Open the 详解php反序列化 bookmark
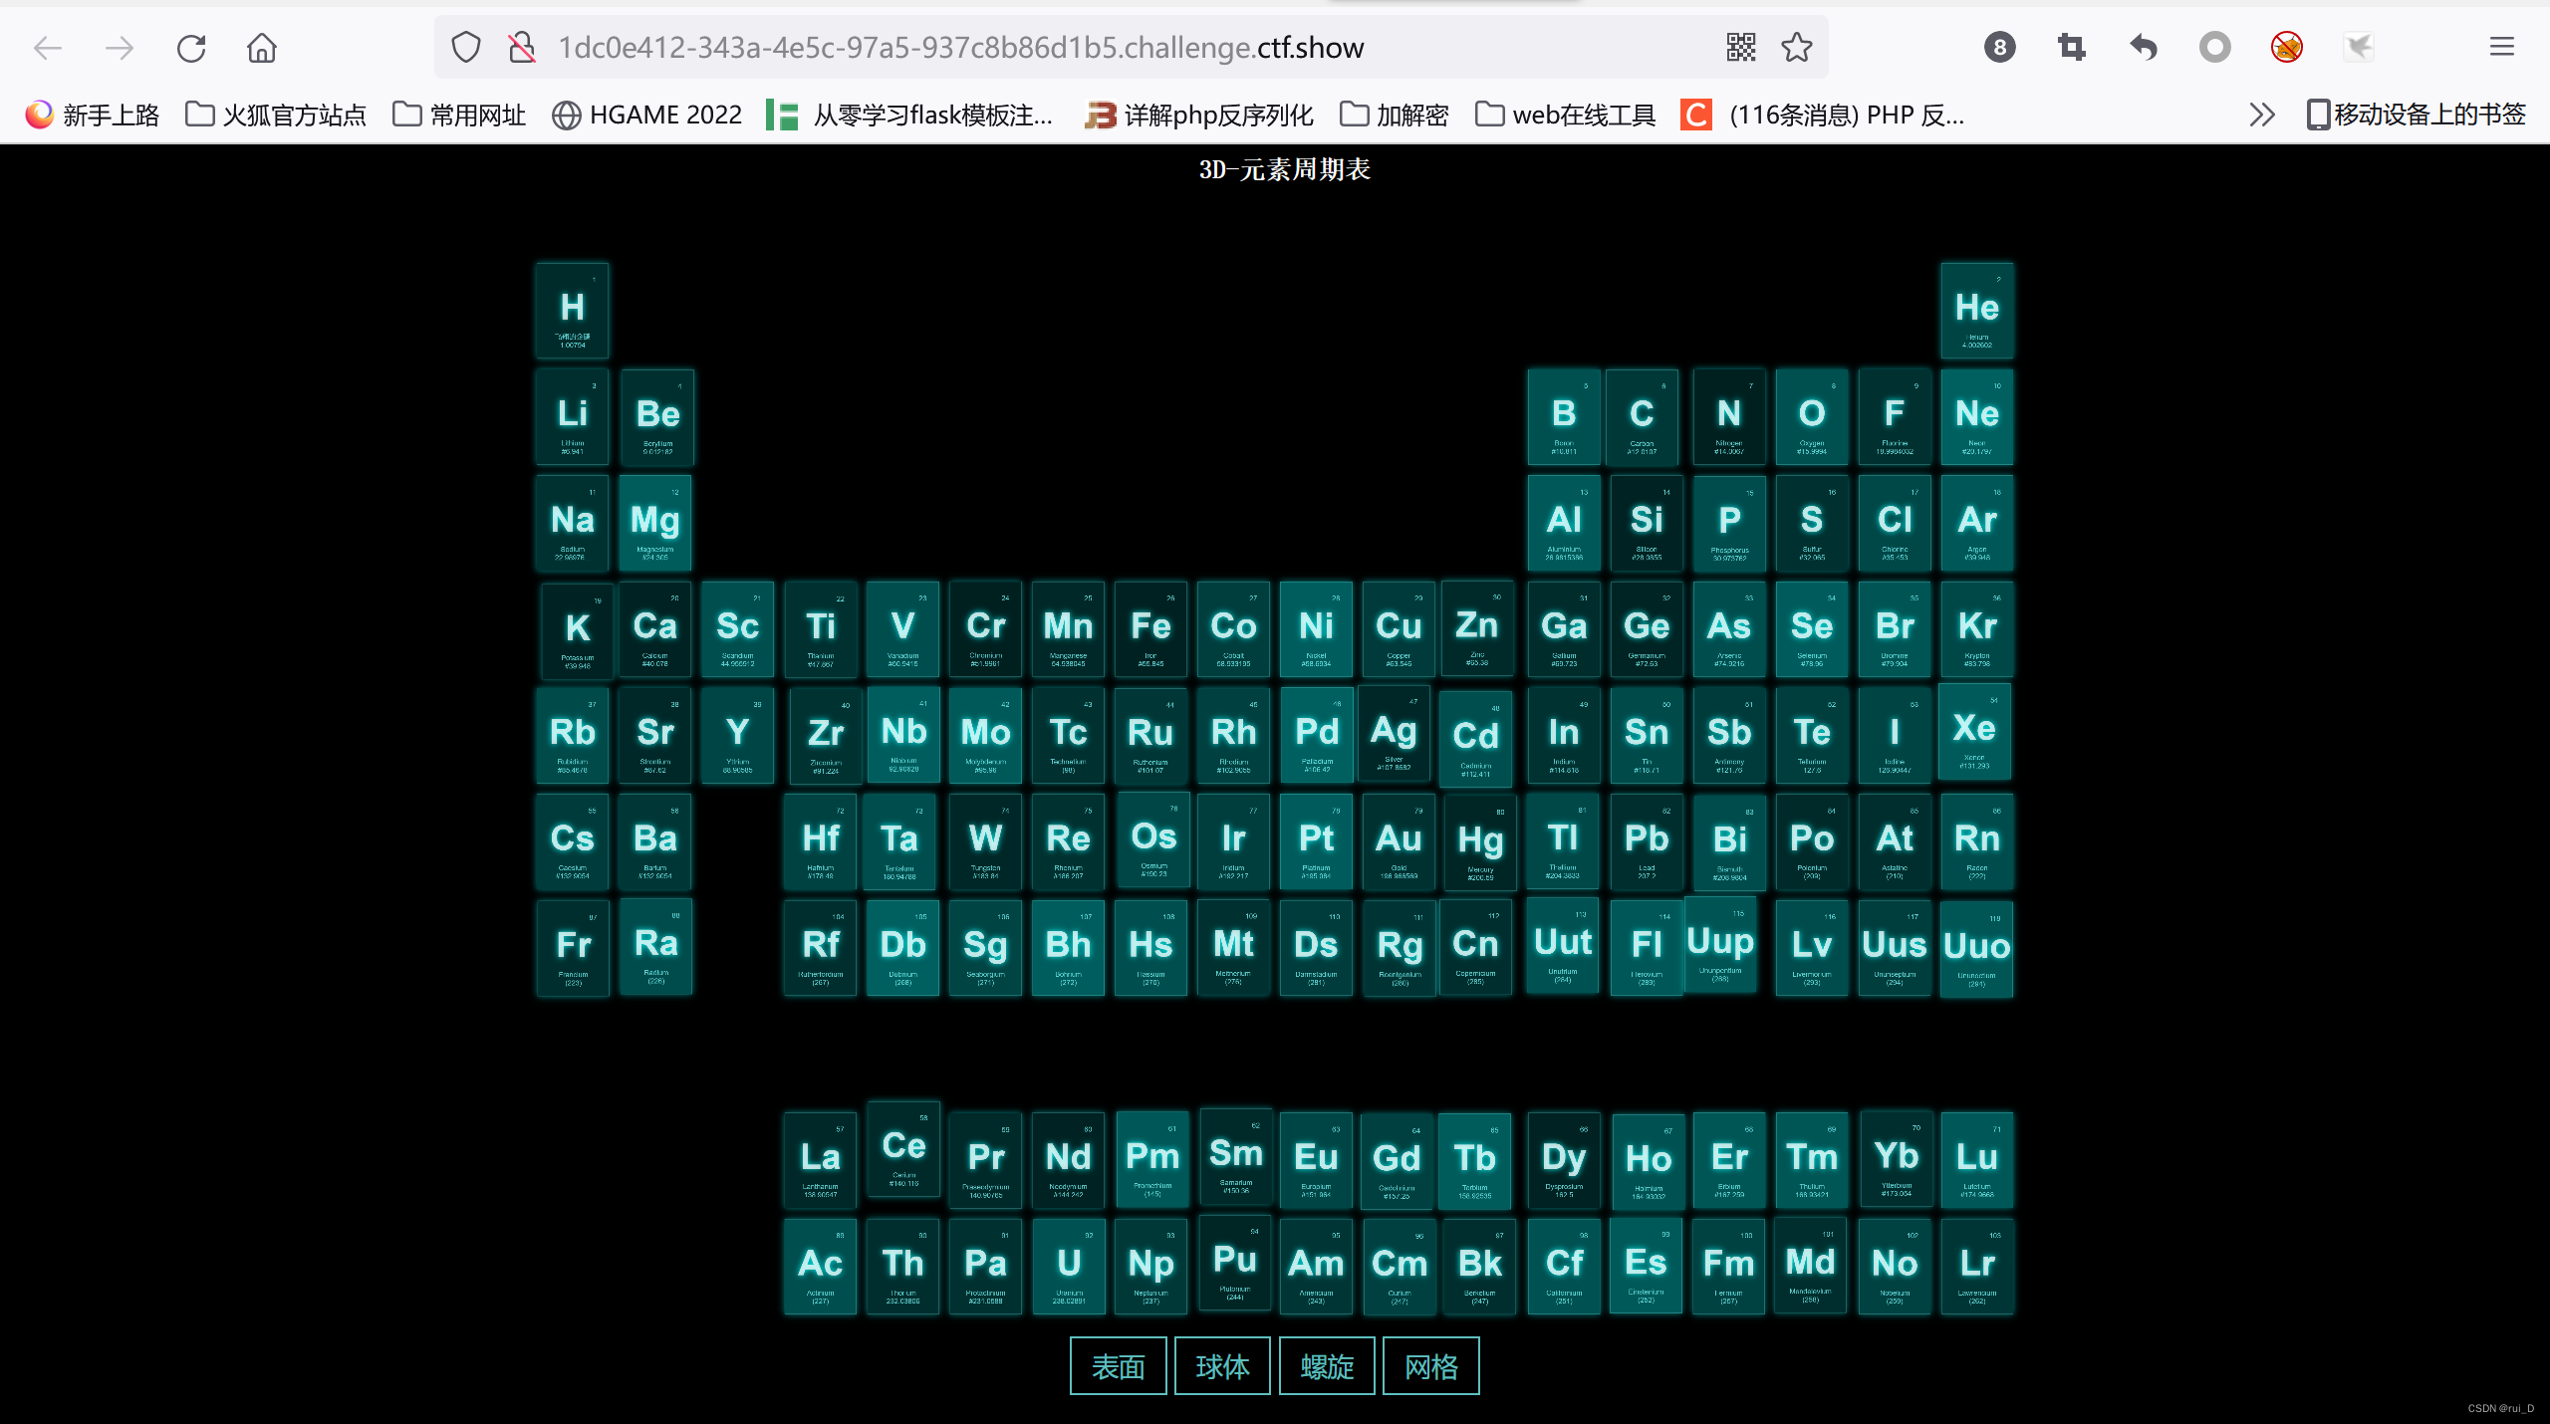This screenshot has width=2550, height=1424. tap(1199, 116)
